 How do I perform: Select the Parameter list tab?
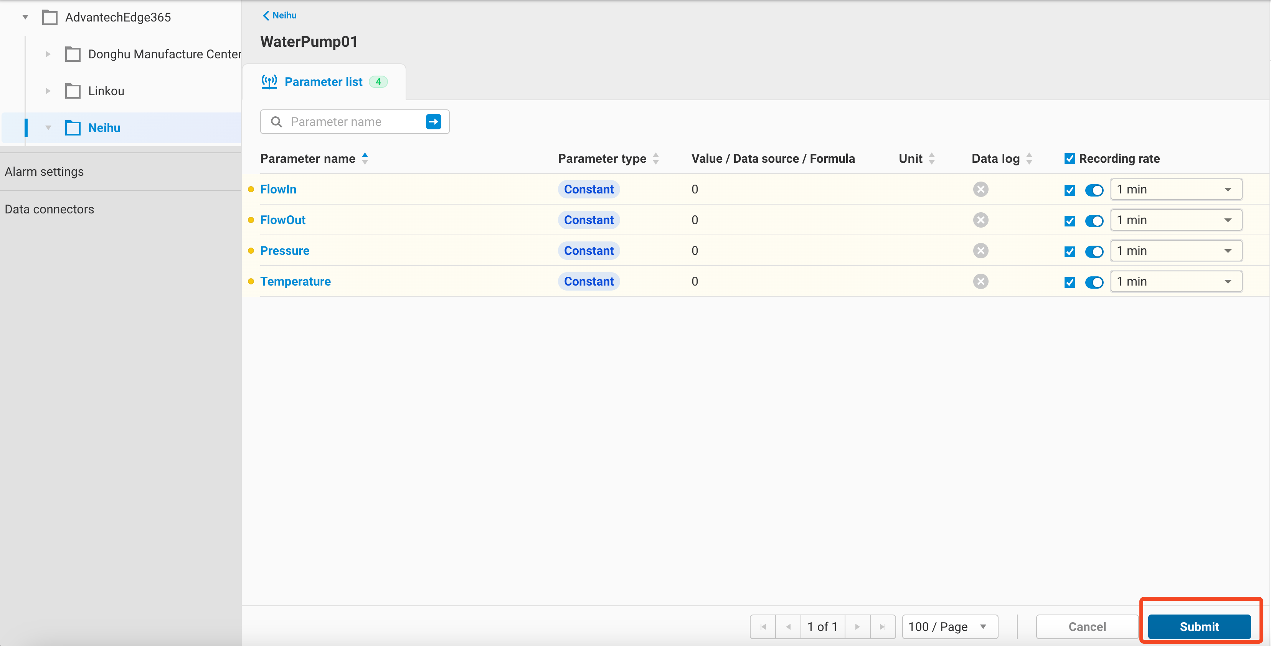pos(323,82)
